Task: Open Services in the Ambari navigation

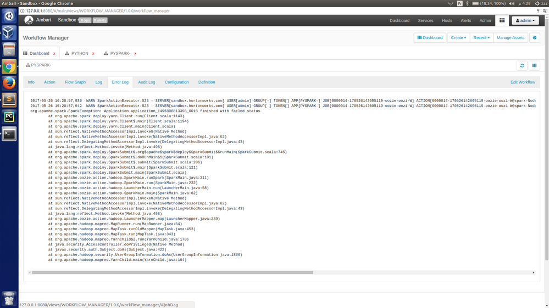Action: pos(425,21)
